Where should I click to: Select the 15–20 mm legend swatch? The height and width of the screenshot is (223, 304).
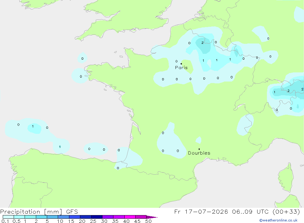[75, 217]
